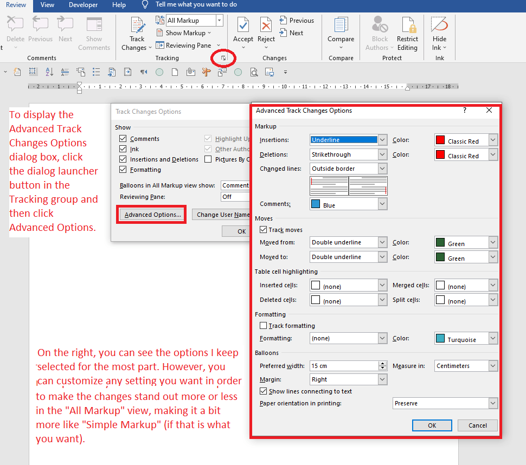Toggle the Comments checkbox in Show

tap(123, 138)
